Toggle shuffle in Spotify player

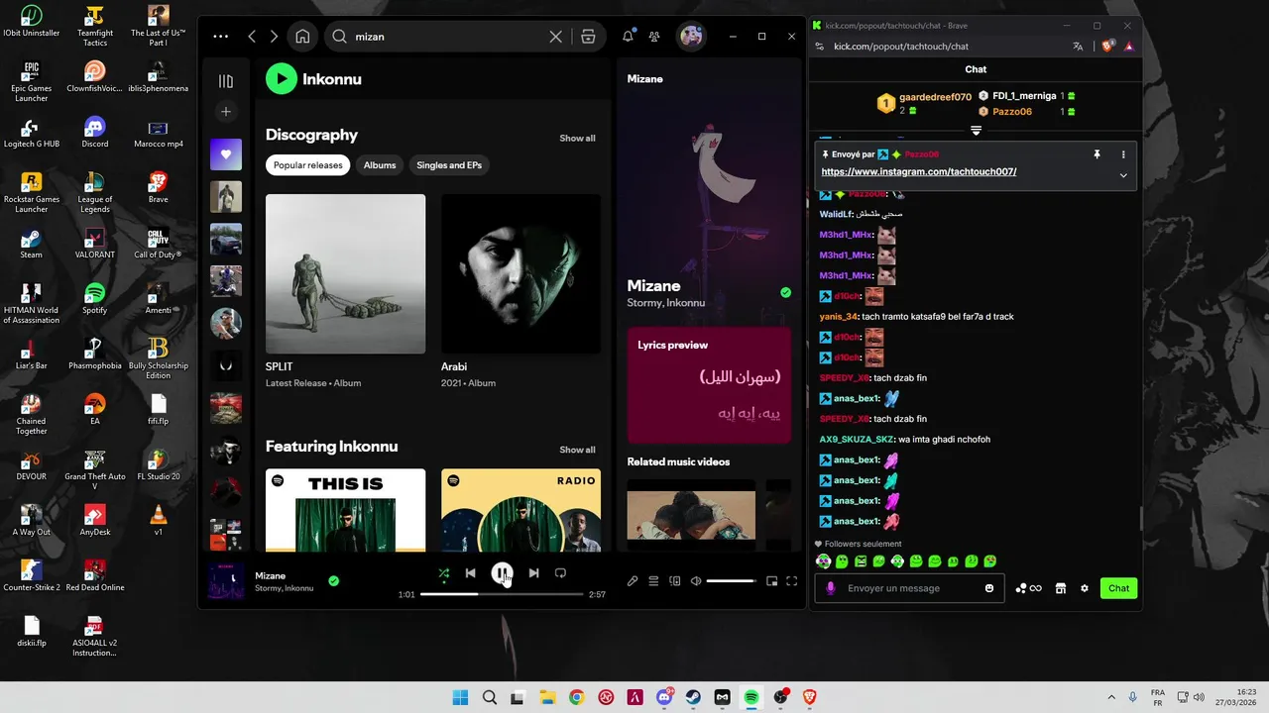point(443,573)
